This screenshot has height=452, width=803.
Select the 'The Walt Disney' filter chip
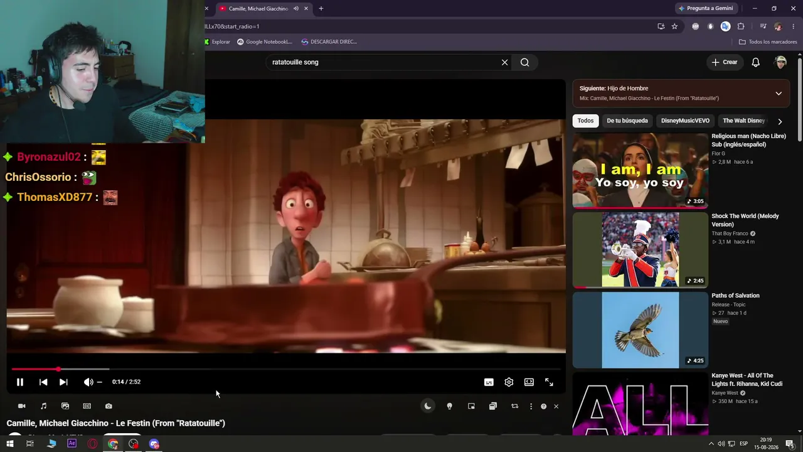point(743,121)
